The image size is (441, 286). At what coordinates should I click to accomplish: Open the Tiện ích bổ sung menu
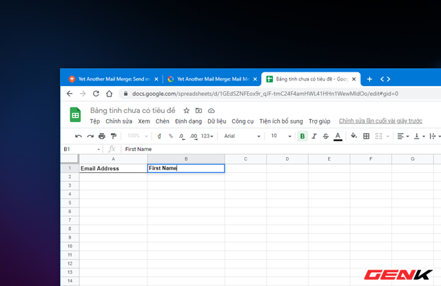[x=280, y=121]
